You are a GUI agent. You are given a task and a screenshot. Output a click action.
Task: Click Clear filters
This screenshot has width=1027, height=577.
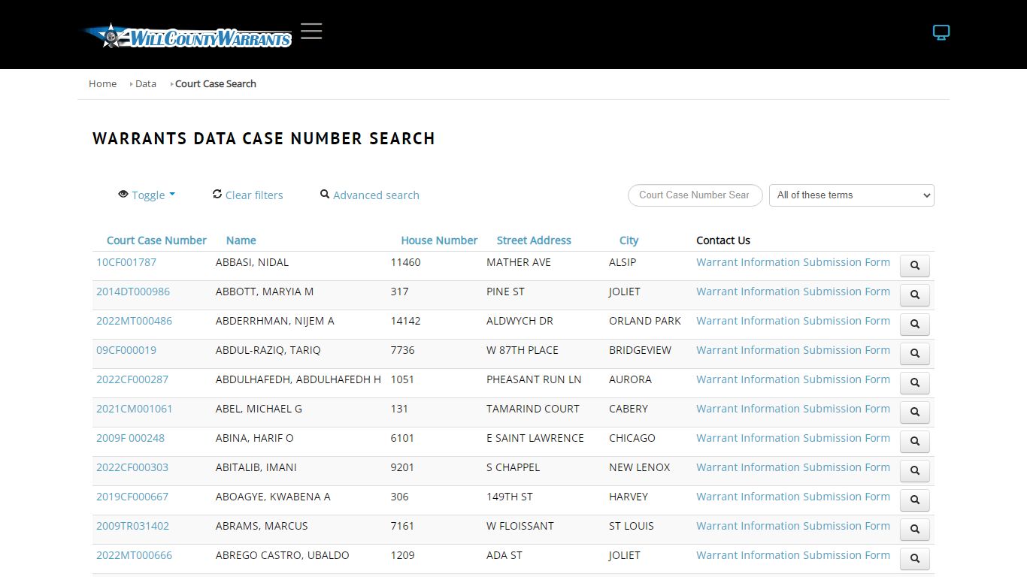[247, 195]
